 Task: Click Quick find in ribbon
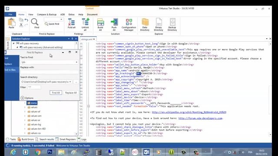pyautogui.click(x=52, y=24)
